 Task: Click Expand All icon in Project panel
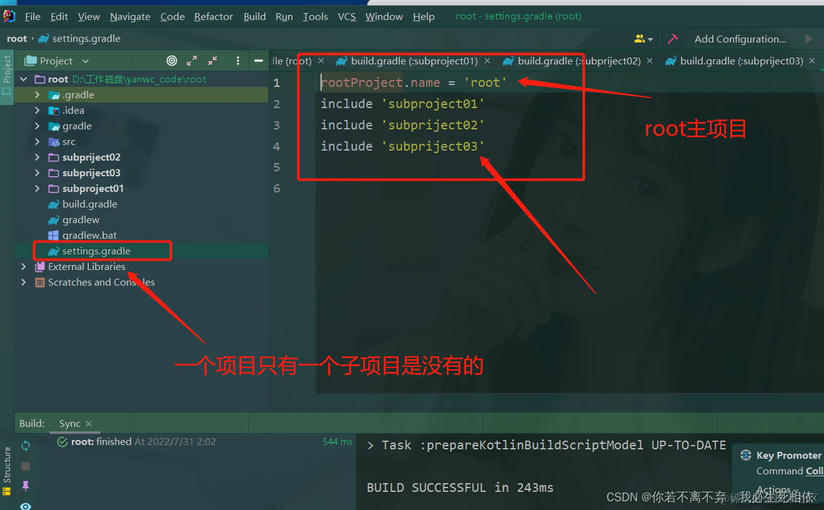point(192,61)
